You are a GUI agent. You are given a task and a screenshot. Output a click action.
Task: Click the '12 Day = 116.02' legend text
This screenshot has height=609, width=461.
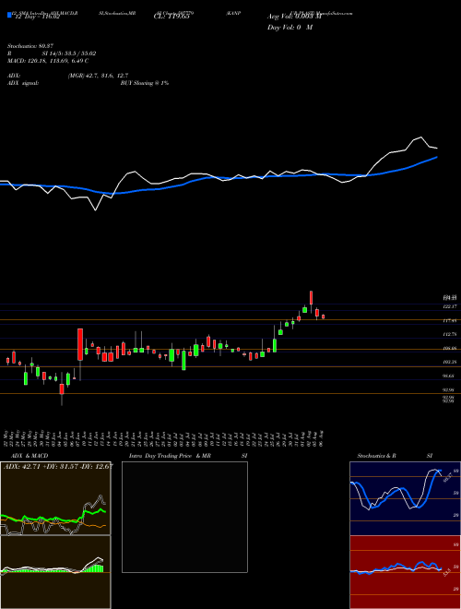(x=36, y=18)
